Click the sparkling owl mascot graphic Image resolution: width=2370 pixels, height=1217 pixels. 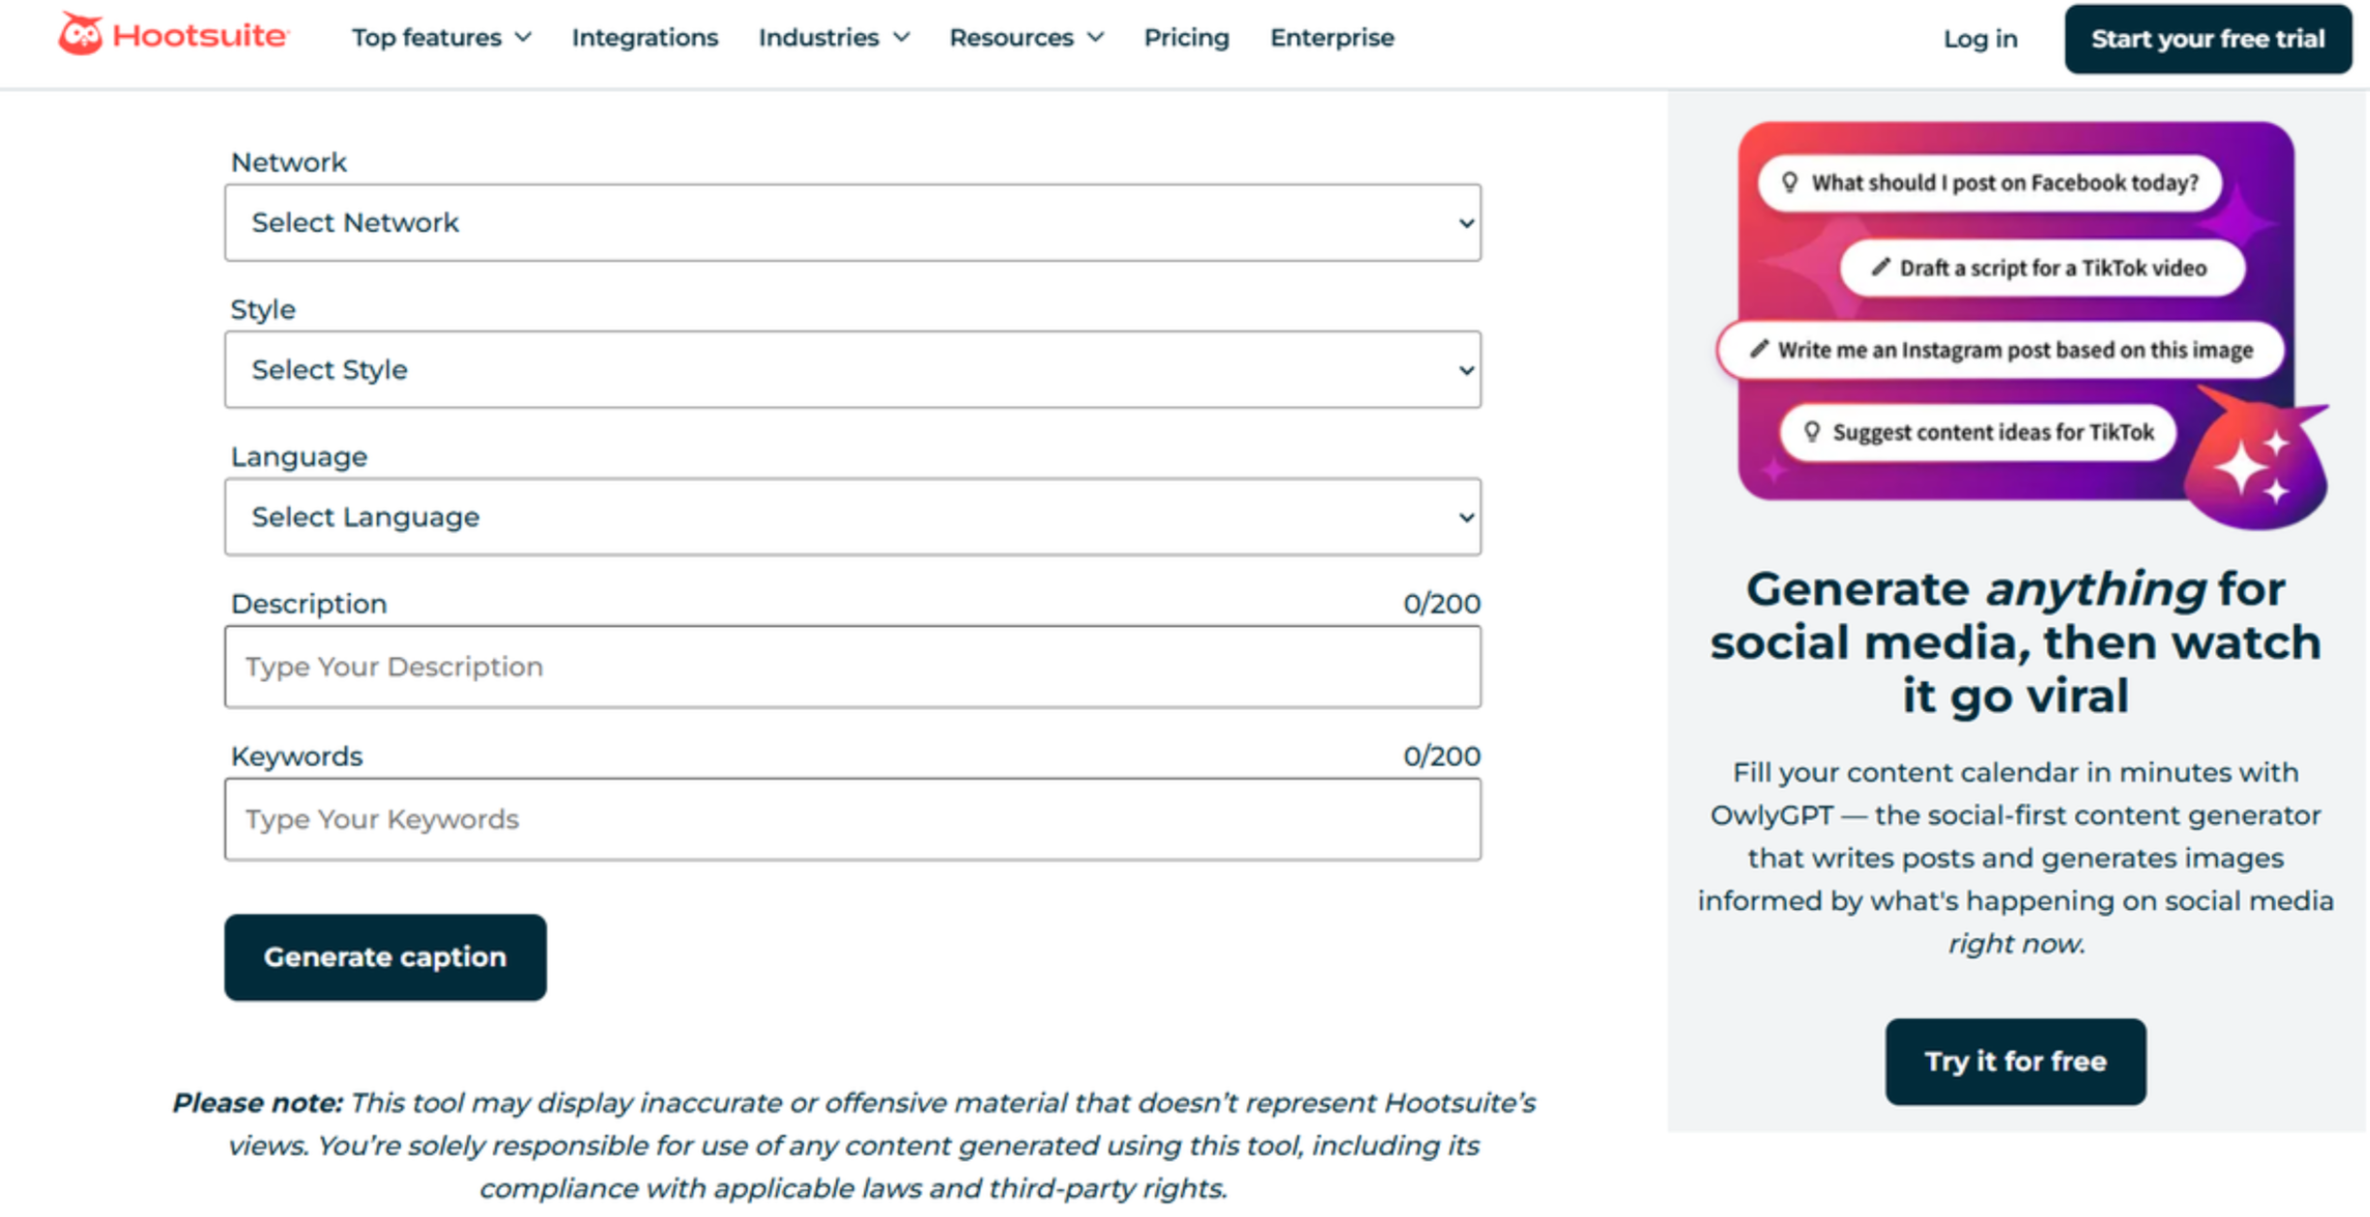(2258, 465)
